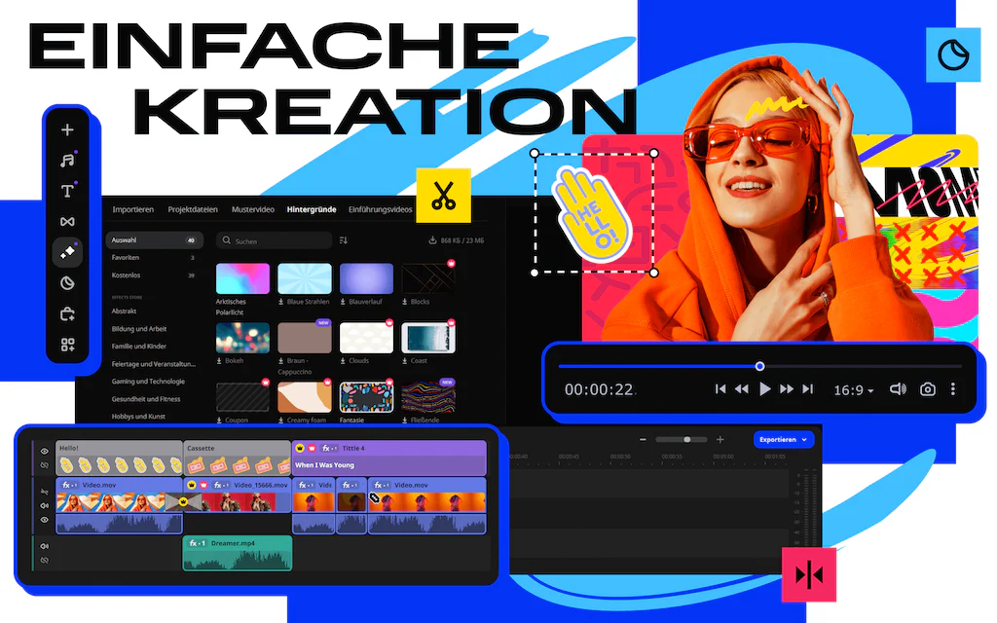Switch to the Mustervideo tab
This screenshot has width=997, height=623.
pyautogui.click(x=253, y=210)
